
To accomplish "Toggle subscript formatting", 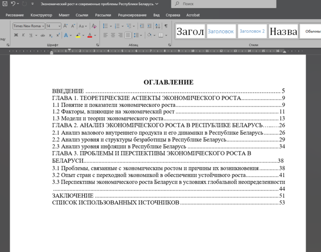I will pyautogui.click(x=50, y=35).
